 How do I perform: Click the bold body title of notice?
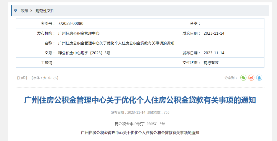[x=140, y=133]
